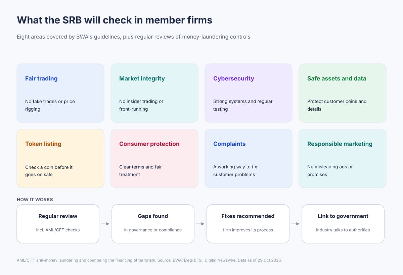Click arrow between Gaps found and Fixes recommended

point(200,224)
